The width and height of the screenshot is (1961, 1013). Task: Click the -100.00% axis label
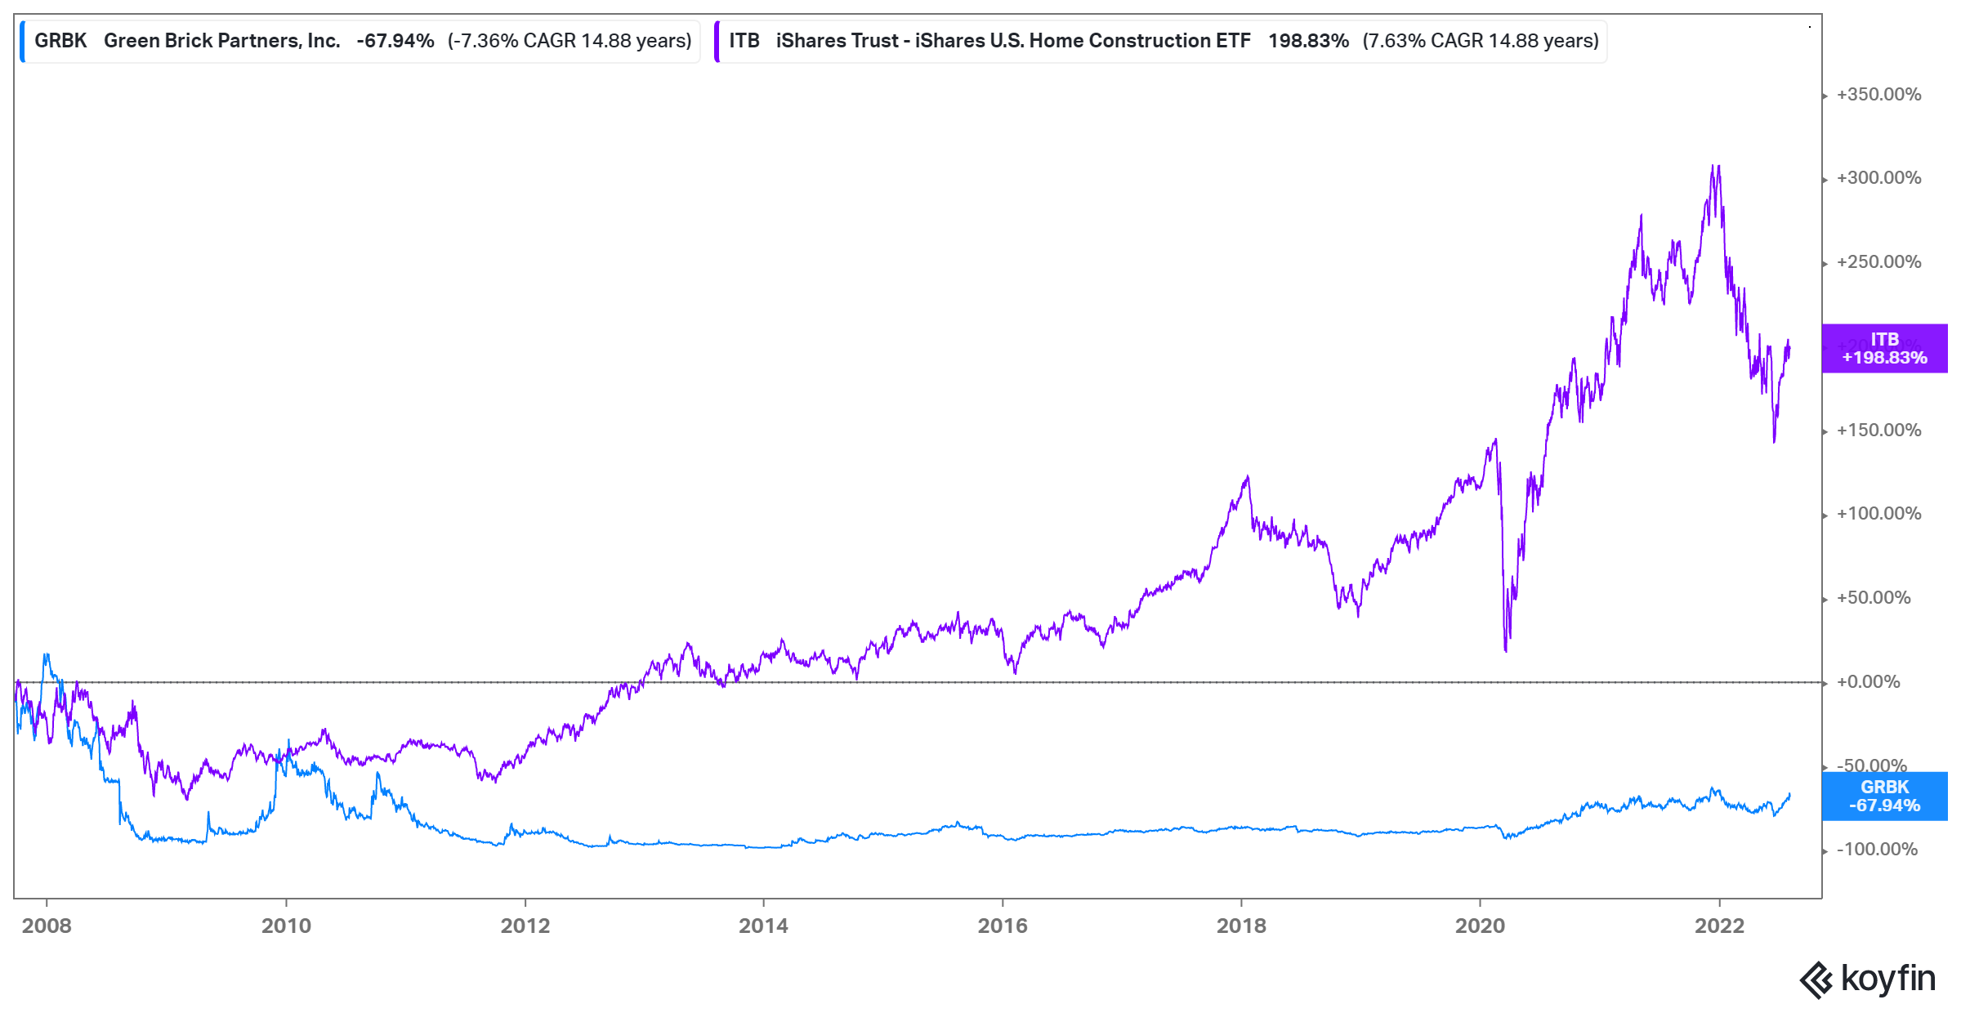pyautogui.click(x=1877, y=850)
